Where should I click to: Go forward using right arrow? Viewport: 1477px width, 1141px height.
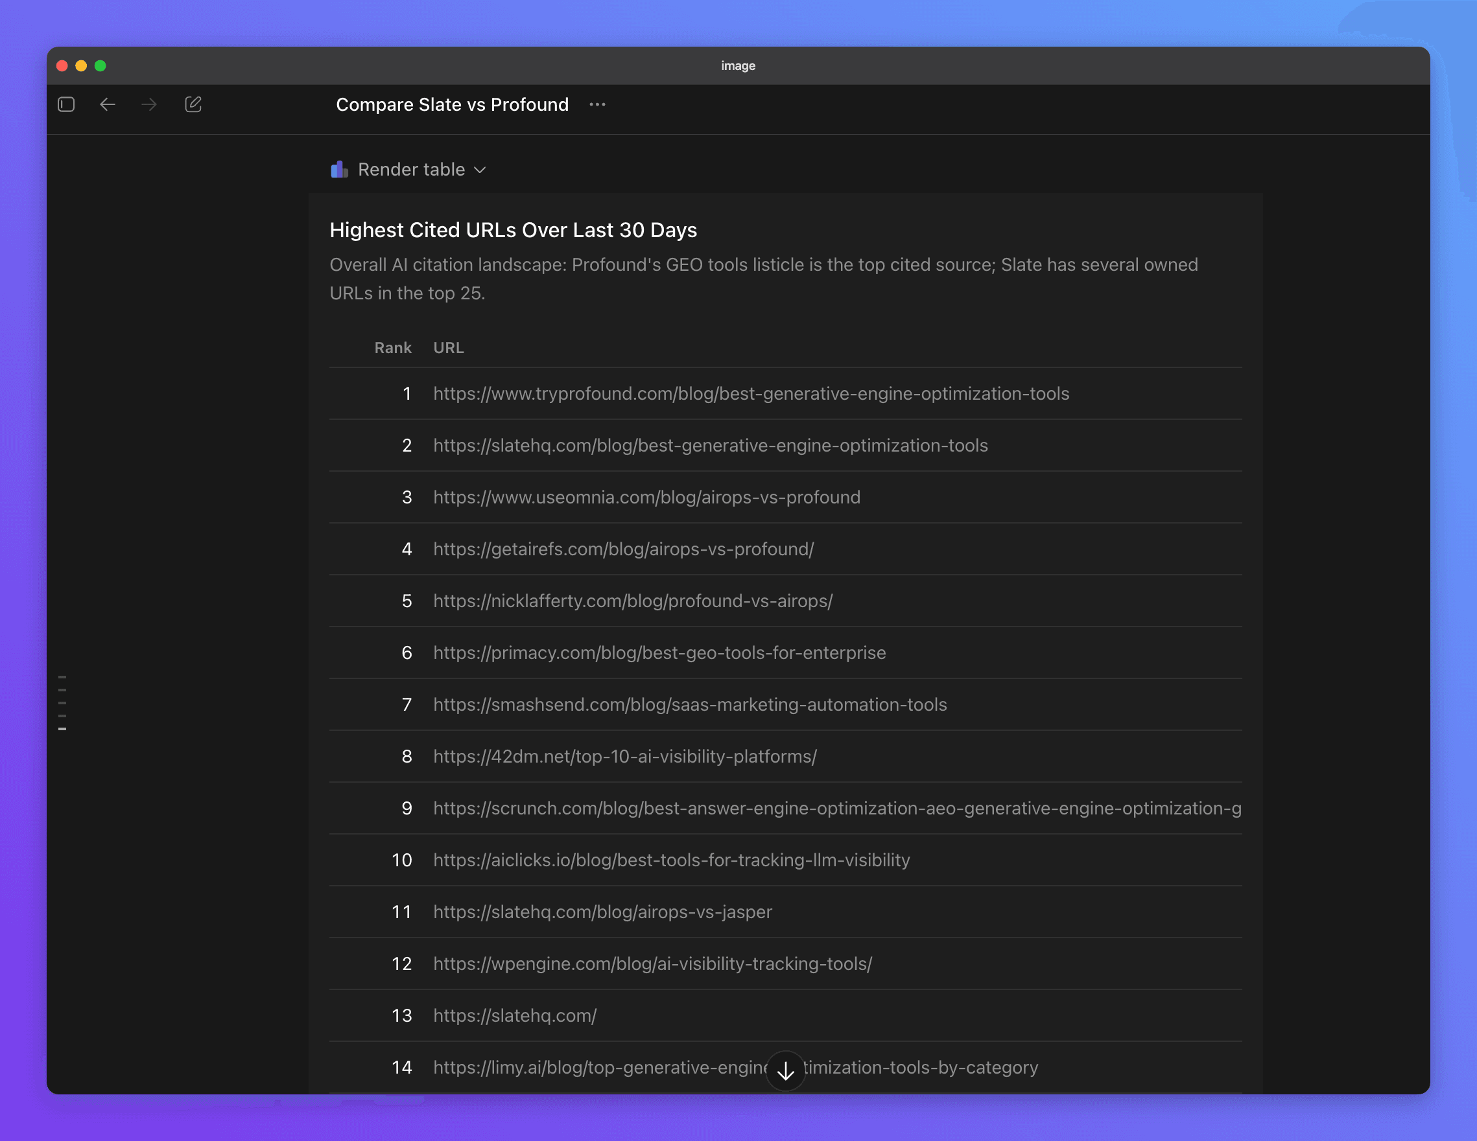(x=148, y=104)
